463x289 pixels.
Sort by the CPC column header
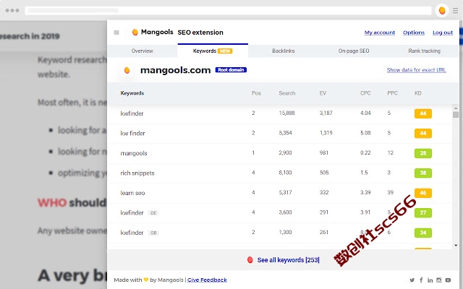click(365, 93)
